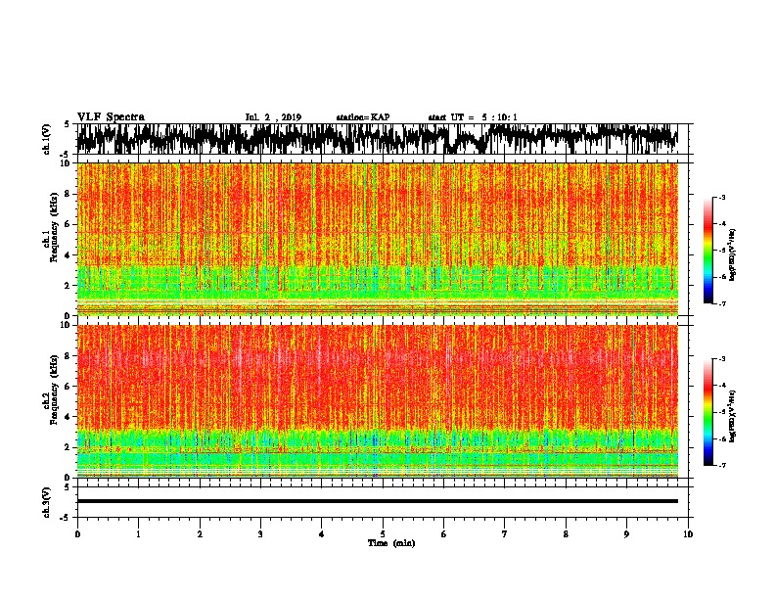
Task: Click the "5" tick of ch.1(V) axis
Action: (67, 124)
